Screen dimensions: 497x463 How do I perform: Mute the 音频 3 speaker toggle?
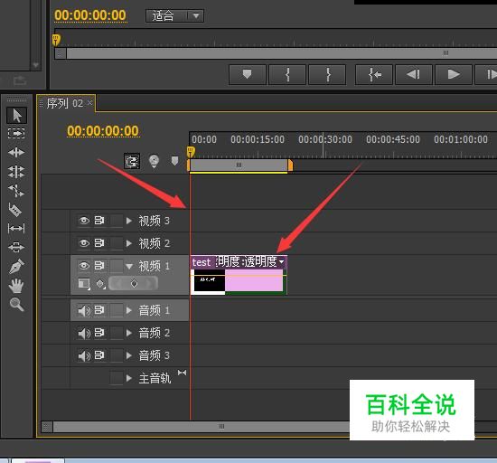(84, 355)
